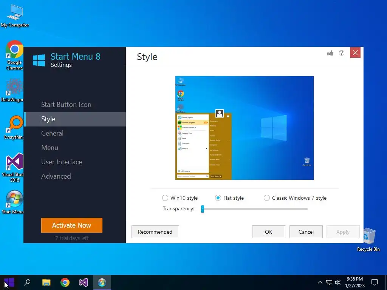Viewport: 387px width, 290px height.
Task: Click the greyed-out Apply button
Action: pyautogui.click(x=343, y=232)
